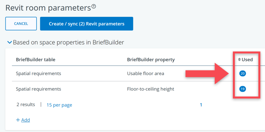Click the sort arrows in Used column
The width and height of the screenshot is (265, 132).
click(x=239, y=60)
